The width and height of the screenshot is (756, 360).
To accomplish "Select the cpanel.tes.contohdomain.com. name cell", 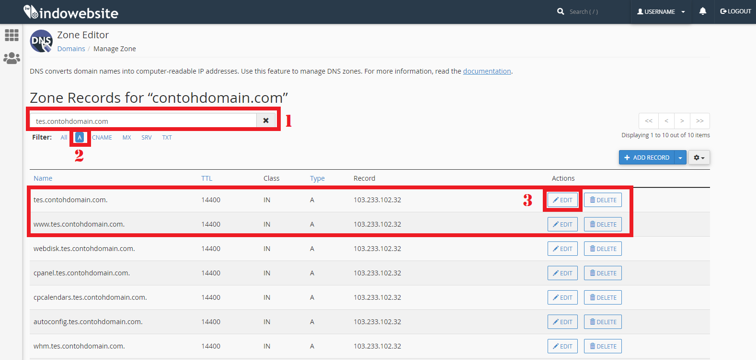I will tap(81, 273).
